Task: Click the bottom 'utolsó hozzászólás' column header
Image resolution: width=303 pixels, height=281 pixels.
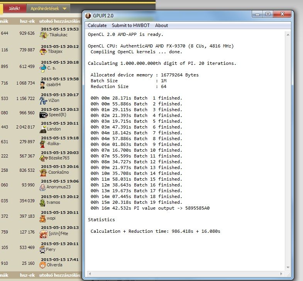Action: pos(60,275)
